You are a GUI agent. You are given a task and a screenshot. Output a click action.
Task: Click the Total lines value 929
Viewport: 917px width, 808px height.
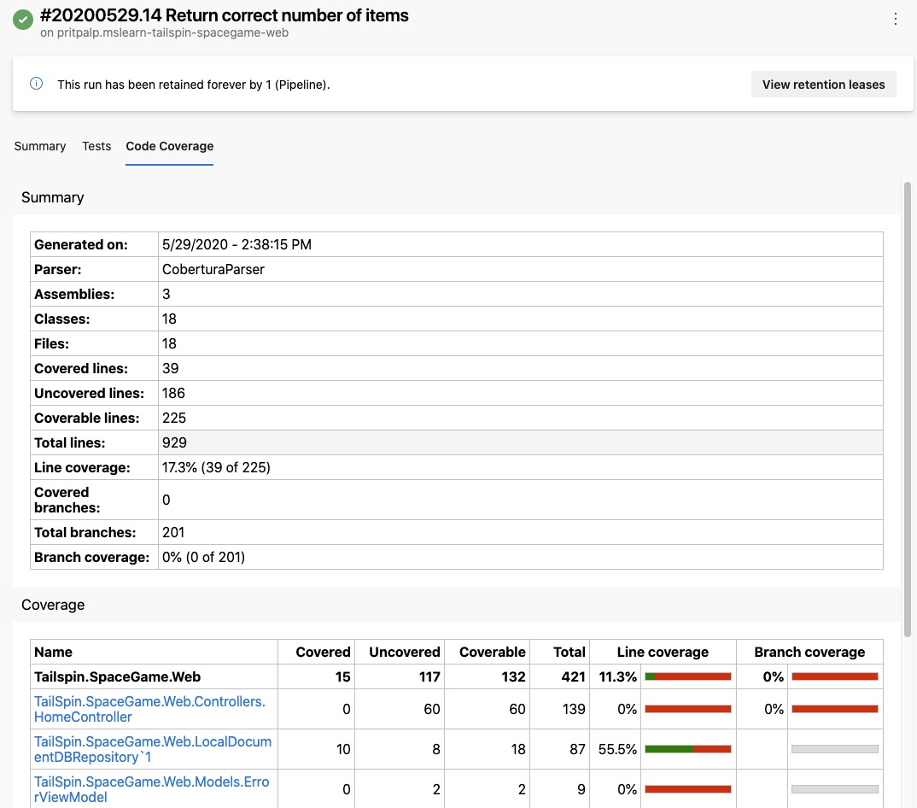tap(174, 443)
